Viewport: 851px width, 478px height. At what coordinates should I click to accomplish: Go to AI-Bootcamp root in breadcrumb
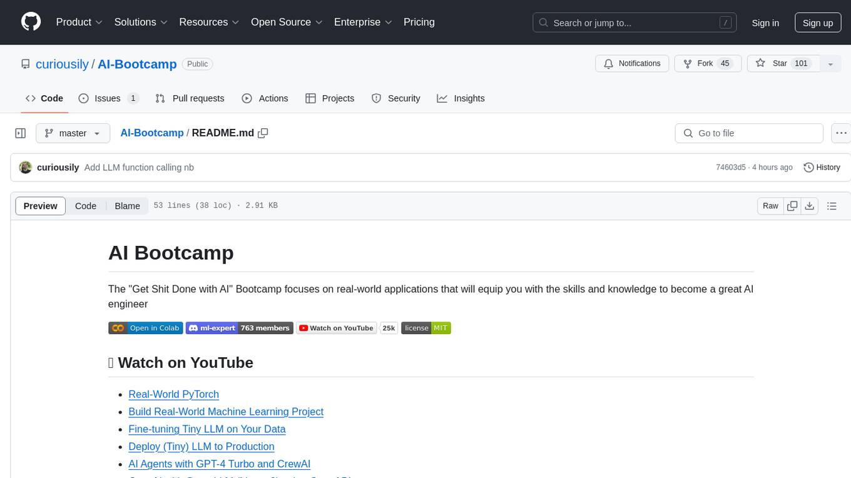[152, 133]
